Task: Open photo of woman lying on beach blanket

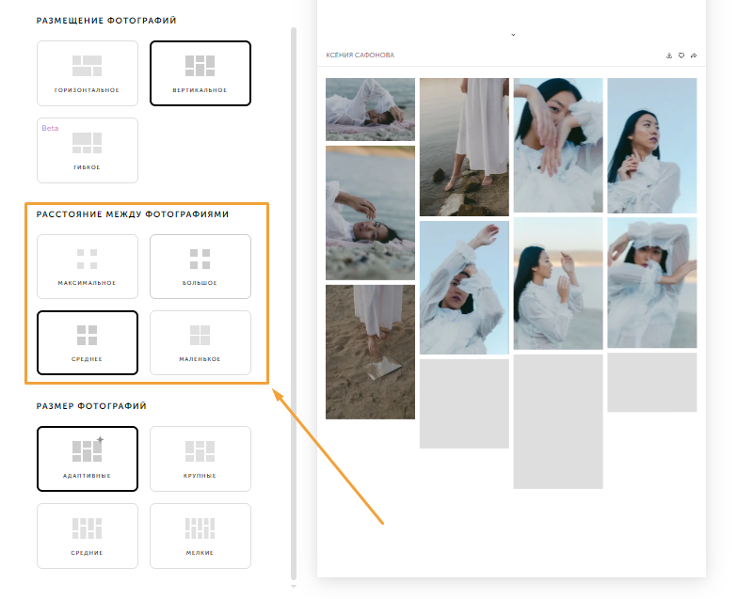Action: coord(370,109)
